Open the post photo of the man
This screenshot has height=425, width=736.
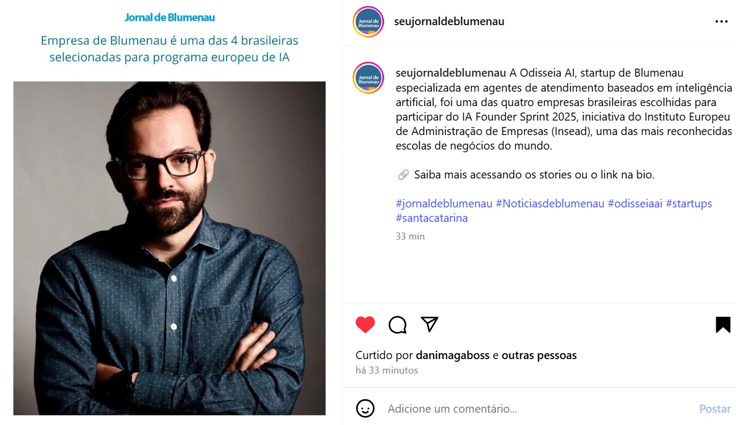[x=169, y=248]
